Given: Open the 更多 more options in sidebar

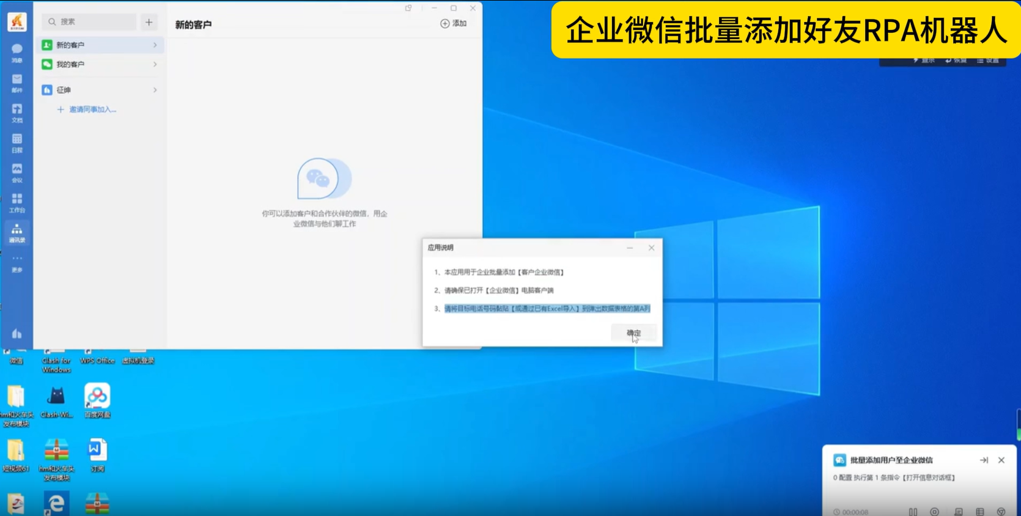Looking at the screenshot, I should [x=17, y=263].
